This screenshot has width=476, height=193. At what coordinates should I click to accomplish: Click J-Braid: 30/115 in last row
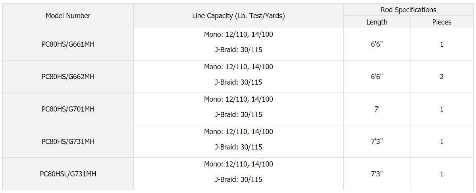238,180
